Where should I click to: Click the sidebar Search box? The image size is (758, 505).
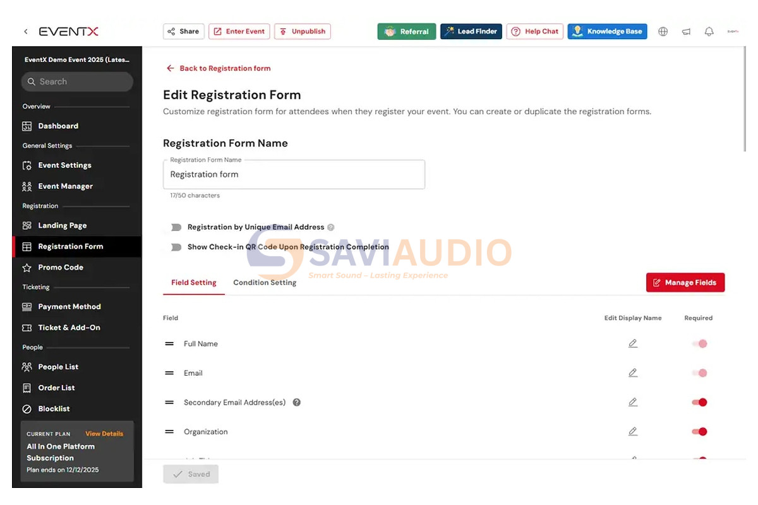[77, 81]
